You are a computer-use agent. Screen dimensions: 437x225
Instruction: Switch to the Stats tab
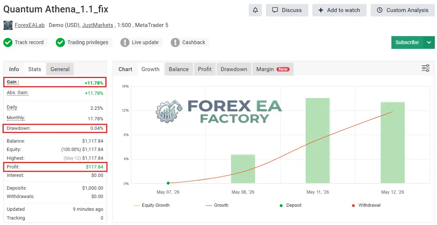35,69
